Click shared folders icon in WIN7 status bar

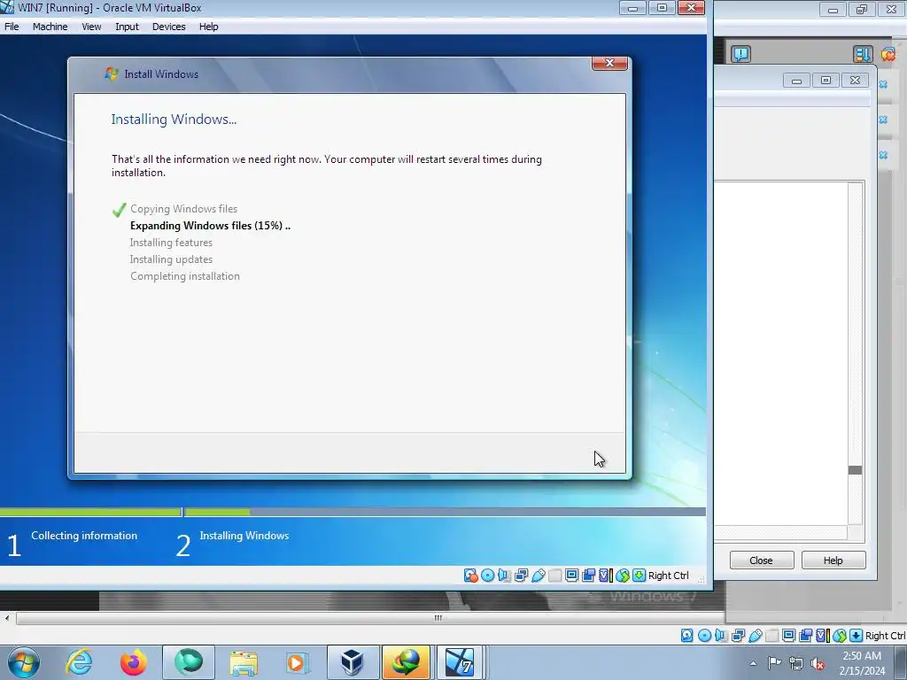[554, 576]
